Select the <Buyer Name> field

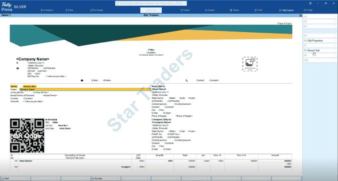tap(159, 89)
